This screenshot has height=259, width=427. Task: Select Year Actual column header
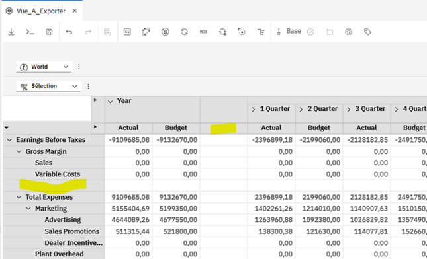(128, 128)
